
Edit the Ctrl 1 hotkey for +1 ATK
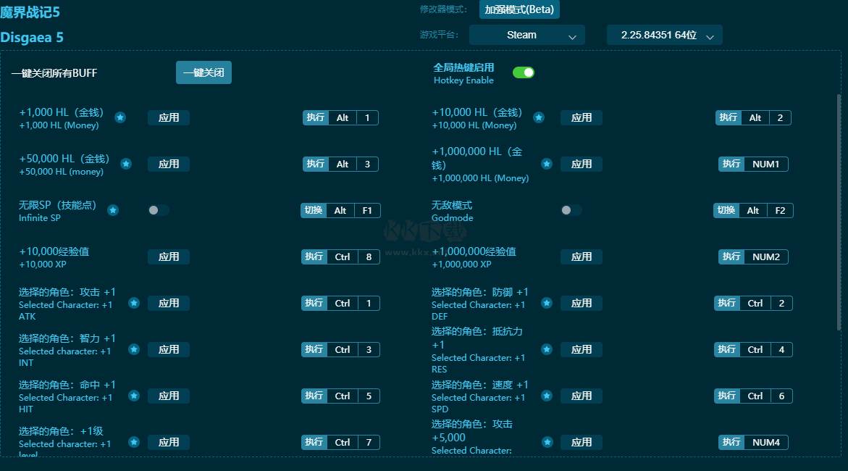click(x=340, y=303)
